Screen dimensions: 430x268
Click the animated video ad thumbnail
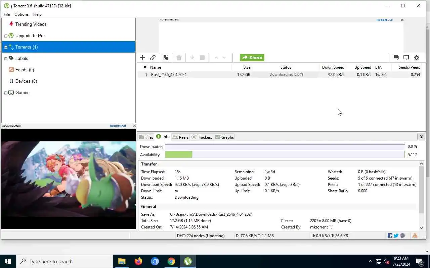pos(69,179)
